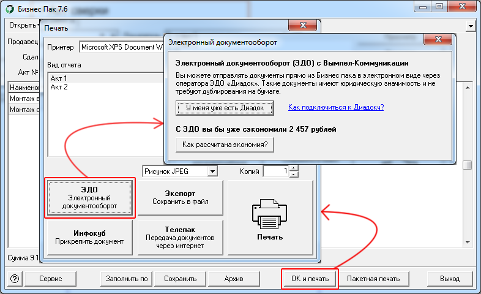Viewport: 481px width, 294px height.
Task: Click Пакетная печать button
Action: [373, 279]
